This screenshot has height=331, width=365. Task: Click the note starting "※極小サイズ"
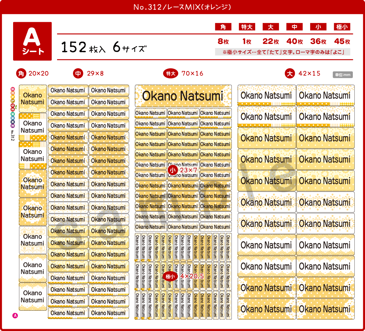point(283,52)
